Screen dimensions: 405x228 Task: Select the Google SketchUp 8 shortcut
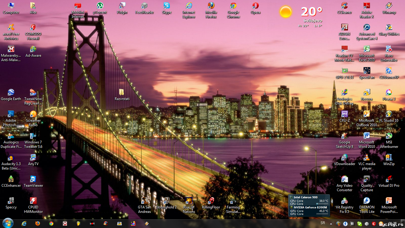(345, 140)
